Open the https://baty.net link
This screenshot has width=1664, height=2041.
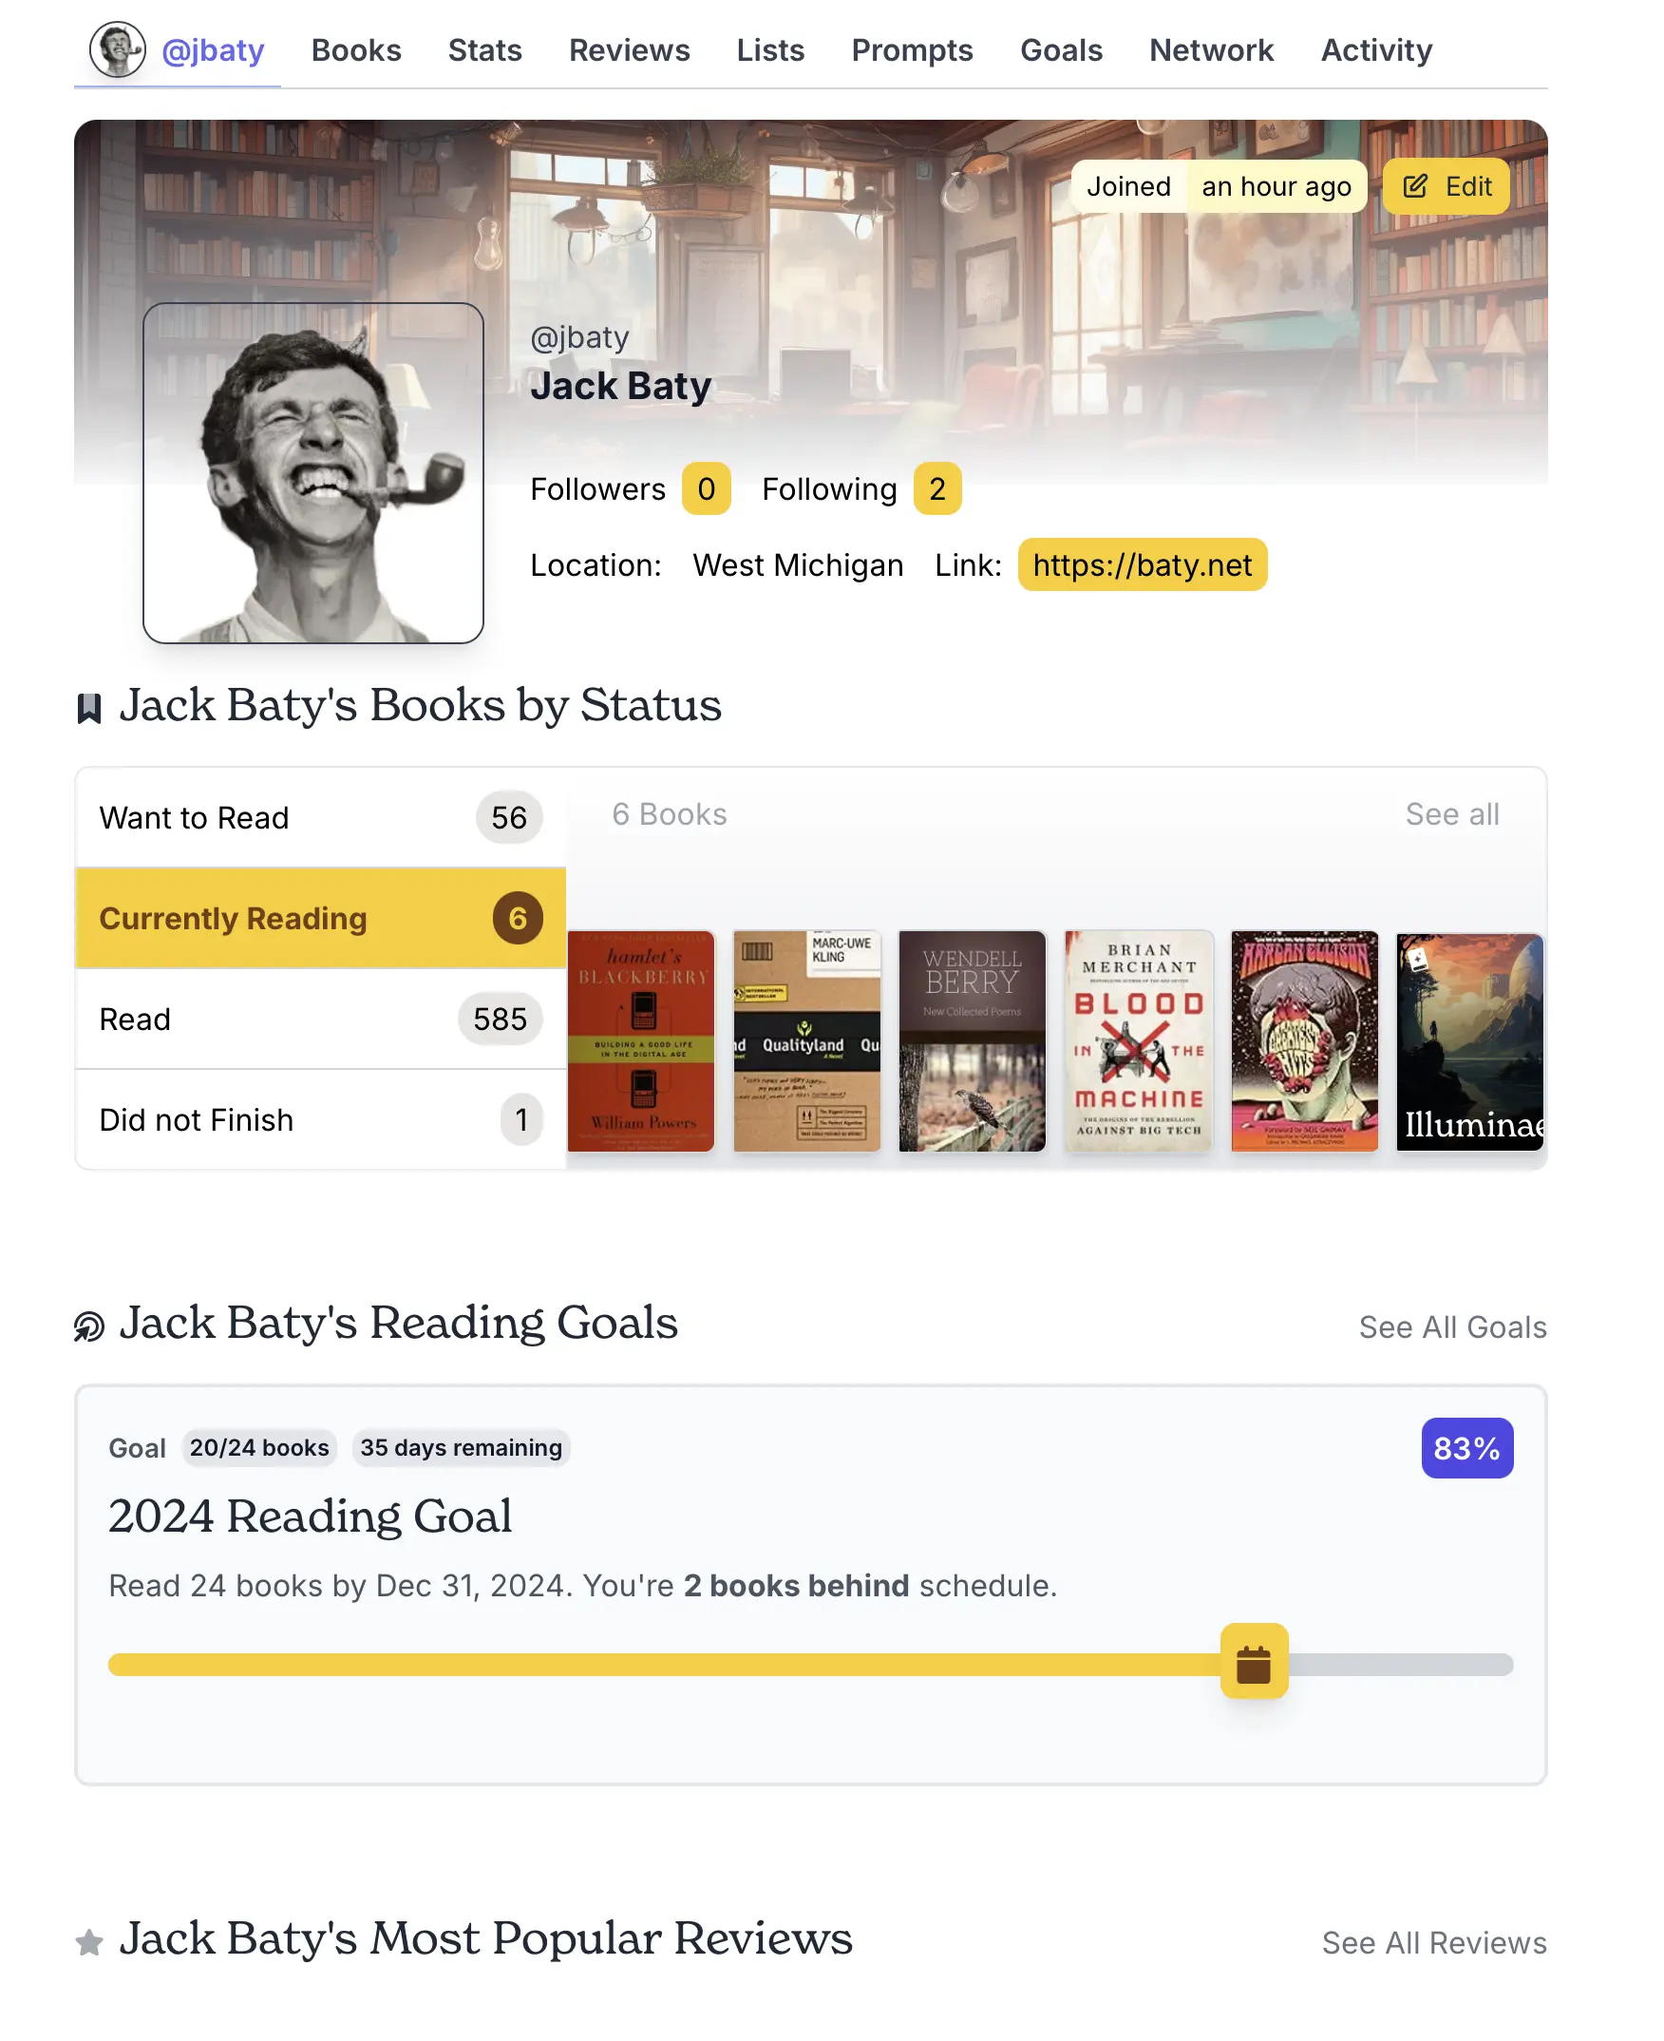click(x=1142, y=565)
